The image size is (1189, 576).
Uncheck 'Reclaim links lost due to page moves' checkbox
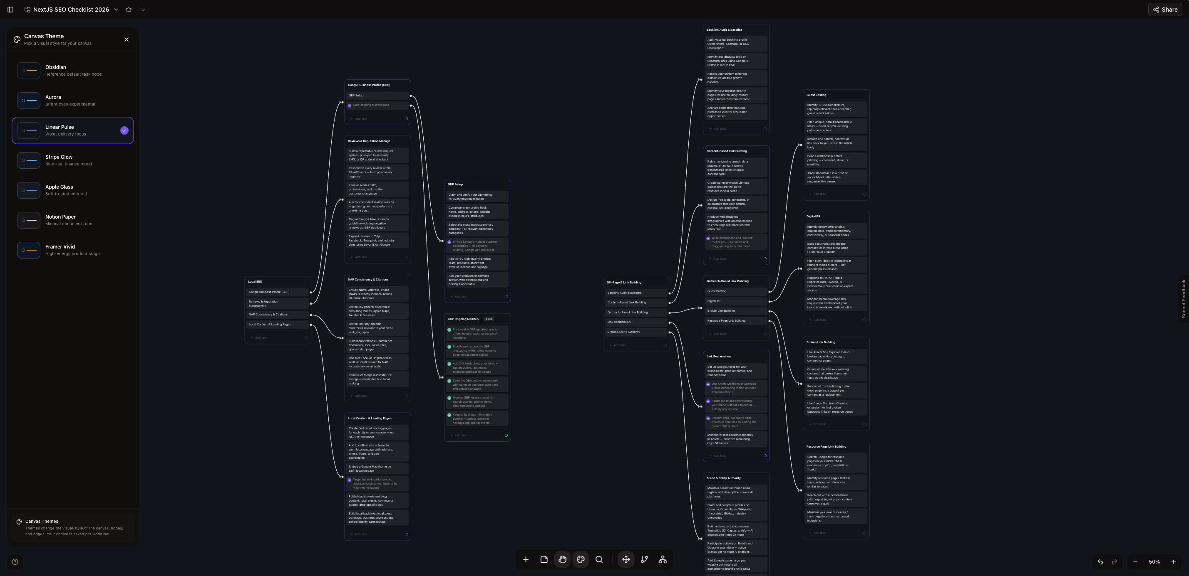(x=708, y=418)
